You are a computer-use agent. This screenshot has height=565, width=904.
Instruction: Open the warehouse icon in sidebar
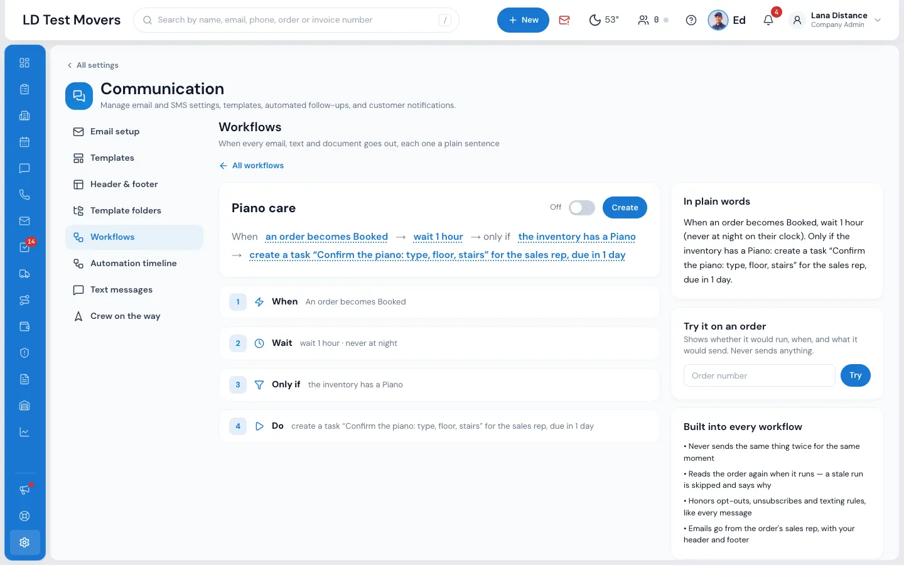(24, 406)
